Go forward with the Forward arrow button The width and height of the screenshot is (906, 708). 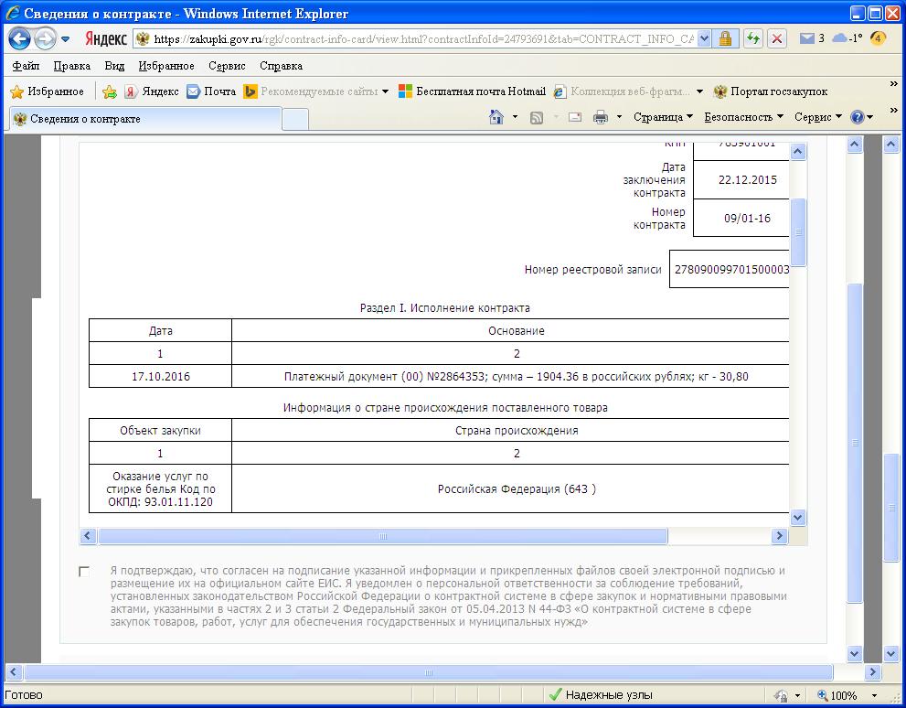pos(45,38)
